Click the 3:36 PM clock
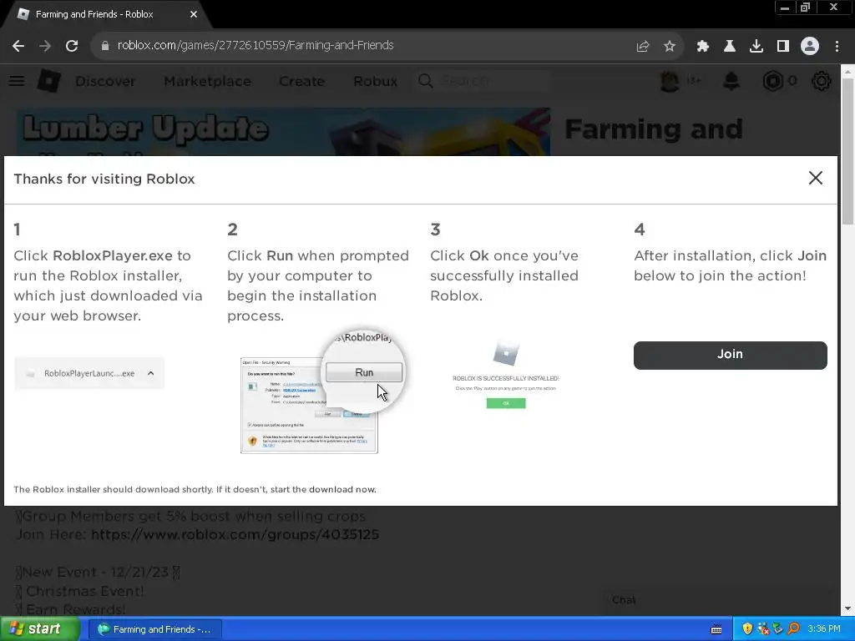The height and width of the screenshot is (641, 855). point(824,629)
